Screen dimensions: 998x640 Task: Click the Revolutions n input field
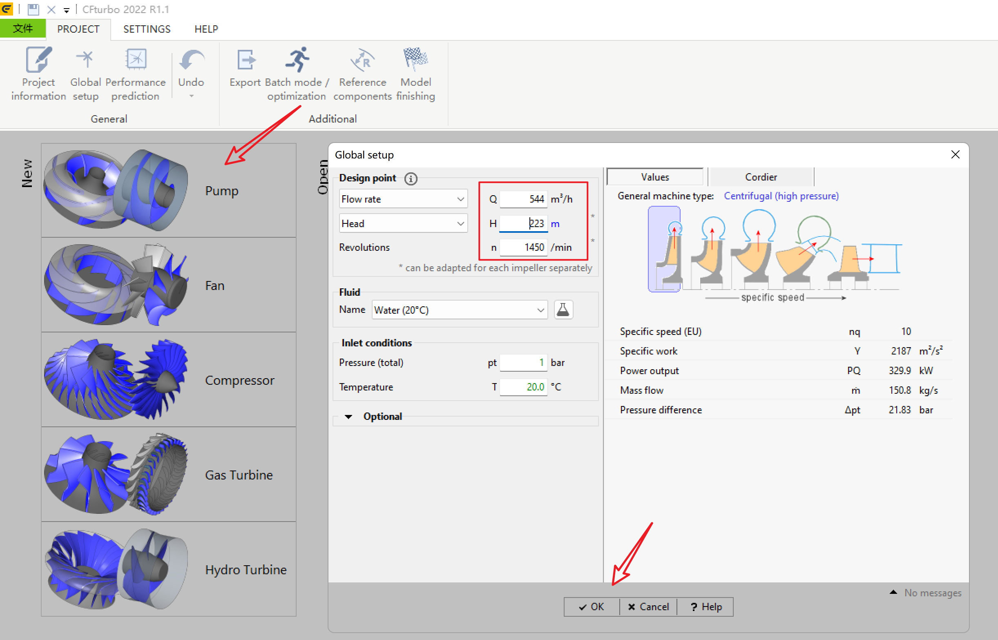523,248
